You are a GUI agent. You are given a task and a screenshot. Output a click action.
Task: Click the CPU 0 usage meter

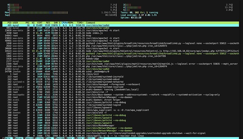click(x=62, y=5)
